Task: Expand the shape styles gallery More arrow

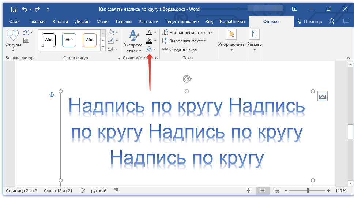Action: (x=103, y=48)
